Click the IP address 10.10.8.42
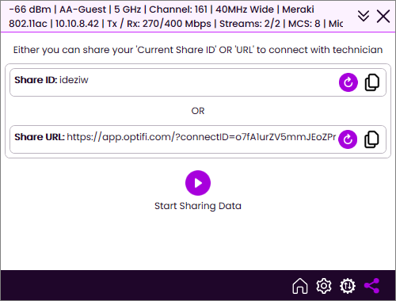This screenshot has height=301, width=396. pyautogui.click(x=77, y=24)
